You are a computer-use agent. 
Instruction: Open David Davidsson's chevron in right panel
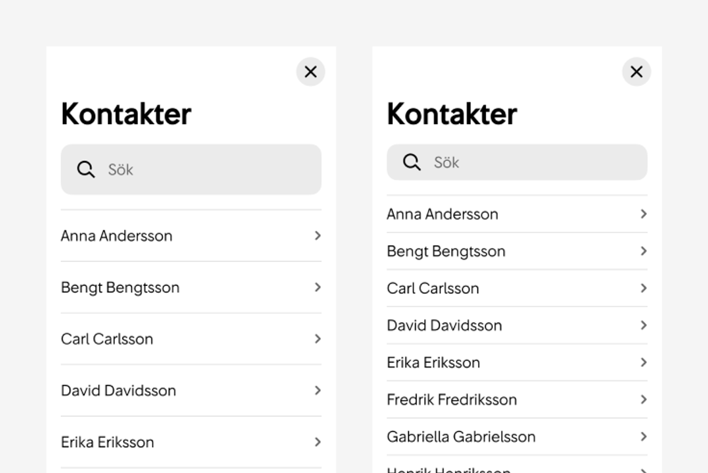[x=644, y=325]
